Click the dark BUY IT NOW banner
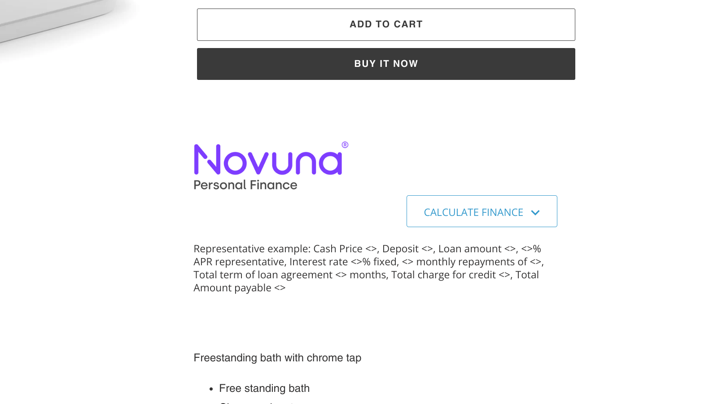This screenshot has height=404, width=718. pos(386,64)
